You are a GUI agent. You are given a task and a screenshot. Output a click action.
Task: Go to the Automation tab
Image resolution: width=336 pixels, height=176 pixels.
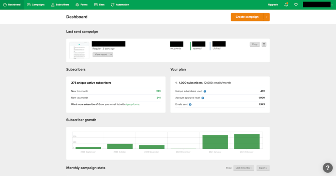point(120,5)
